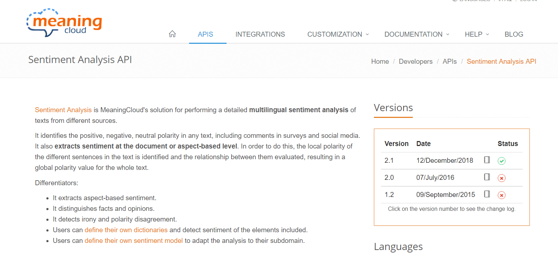Click the date 07/July/2016

[x=435, y=178]
